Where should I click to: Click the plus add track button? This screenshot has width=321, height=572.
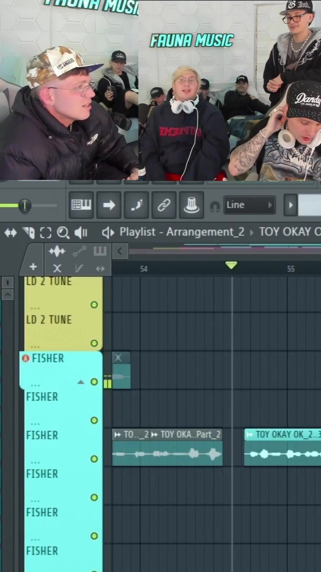tap(33, 267)
